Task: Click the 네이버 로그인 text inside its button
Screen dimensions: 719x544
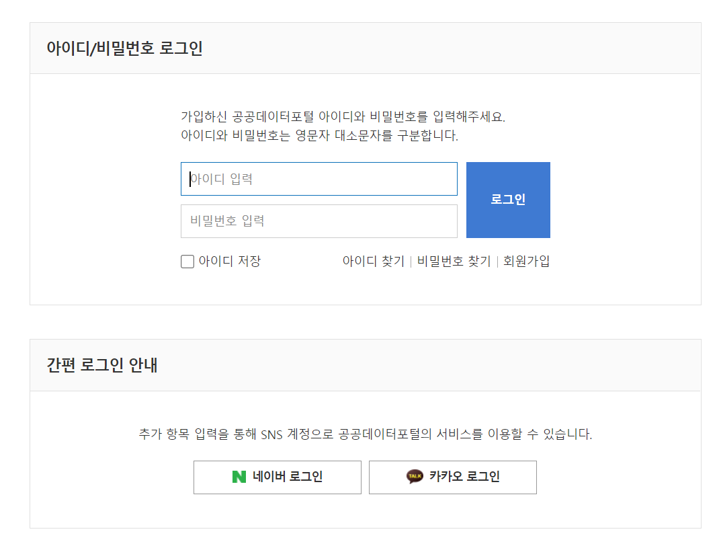Action: click(288, 477)
